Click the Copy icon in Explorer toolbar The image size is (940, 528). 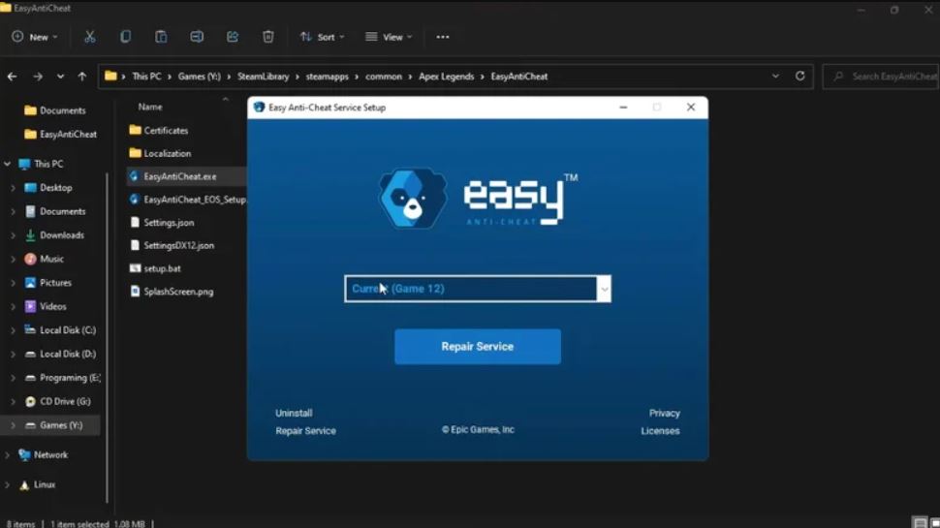125,37
